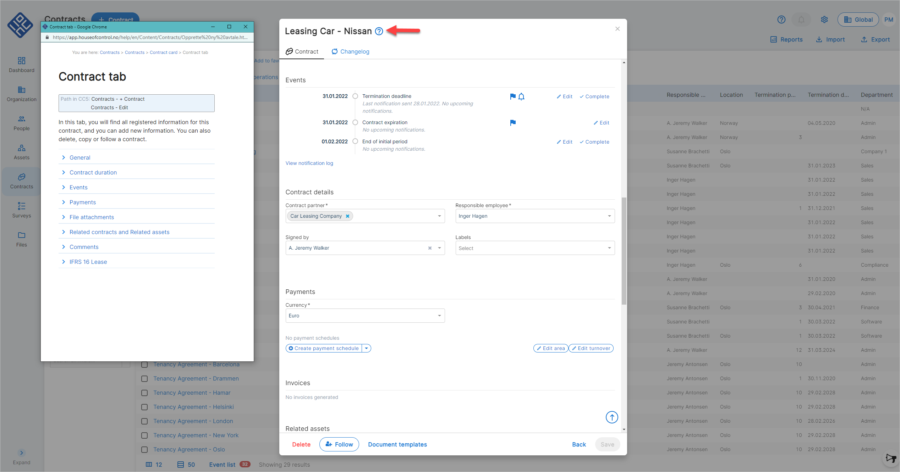Open Import in top menu
The width and height of the screenshot is (900, 472).
[x=830, y=39]
